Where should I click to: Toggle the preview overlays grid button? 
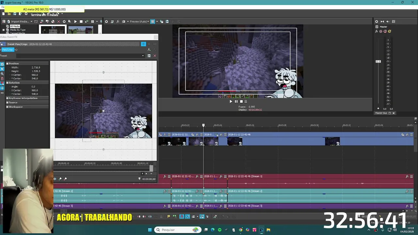[153, 22]
